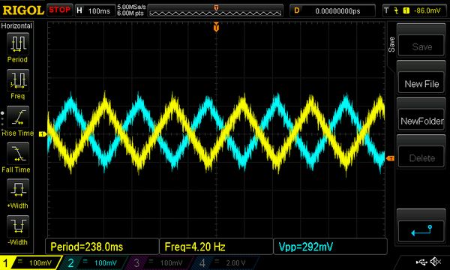Enable channel 3 display
The width and height of the screenshot is (450, 270).
tap(158, 262)
